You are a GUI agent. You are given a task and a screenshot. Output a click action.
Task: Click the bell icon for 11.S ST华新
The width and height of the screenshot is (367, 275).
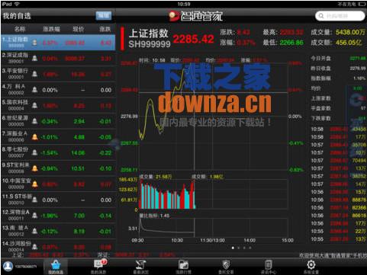pos(35,200)
